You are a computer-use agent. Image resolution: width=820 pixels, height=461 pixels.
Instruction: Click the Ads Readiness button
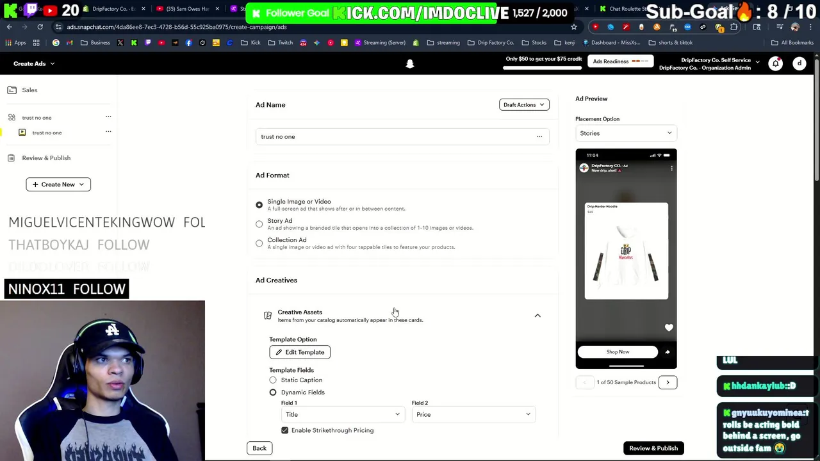(620, 61)
